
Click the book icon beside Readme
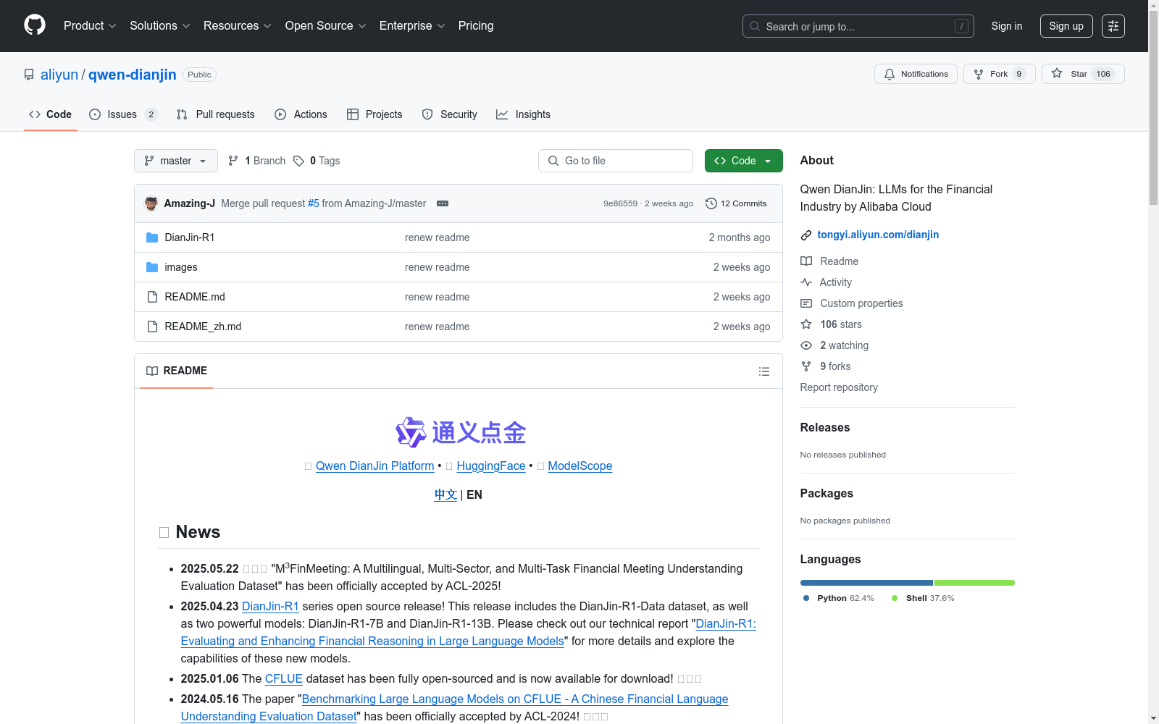(x=806, y=261)
